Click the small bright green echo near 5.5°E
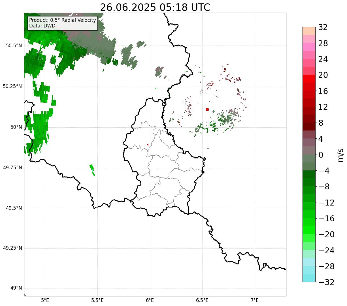The height and width of the screenshot is (306, 347). 92,170
